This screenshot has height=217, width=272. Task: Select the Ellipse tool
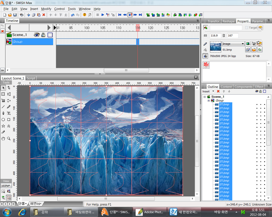3,119
